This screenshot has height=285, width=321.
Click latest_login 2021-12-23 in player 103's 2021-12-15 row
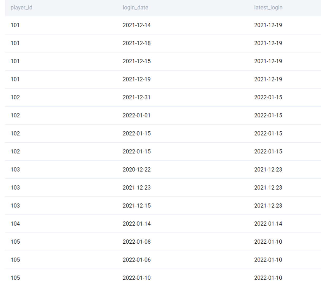(268, 206)
